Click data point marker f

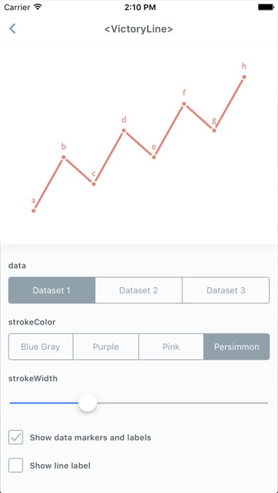(x=184, y=103)
